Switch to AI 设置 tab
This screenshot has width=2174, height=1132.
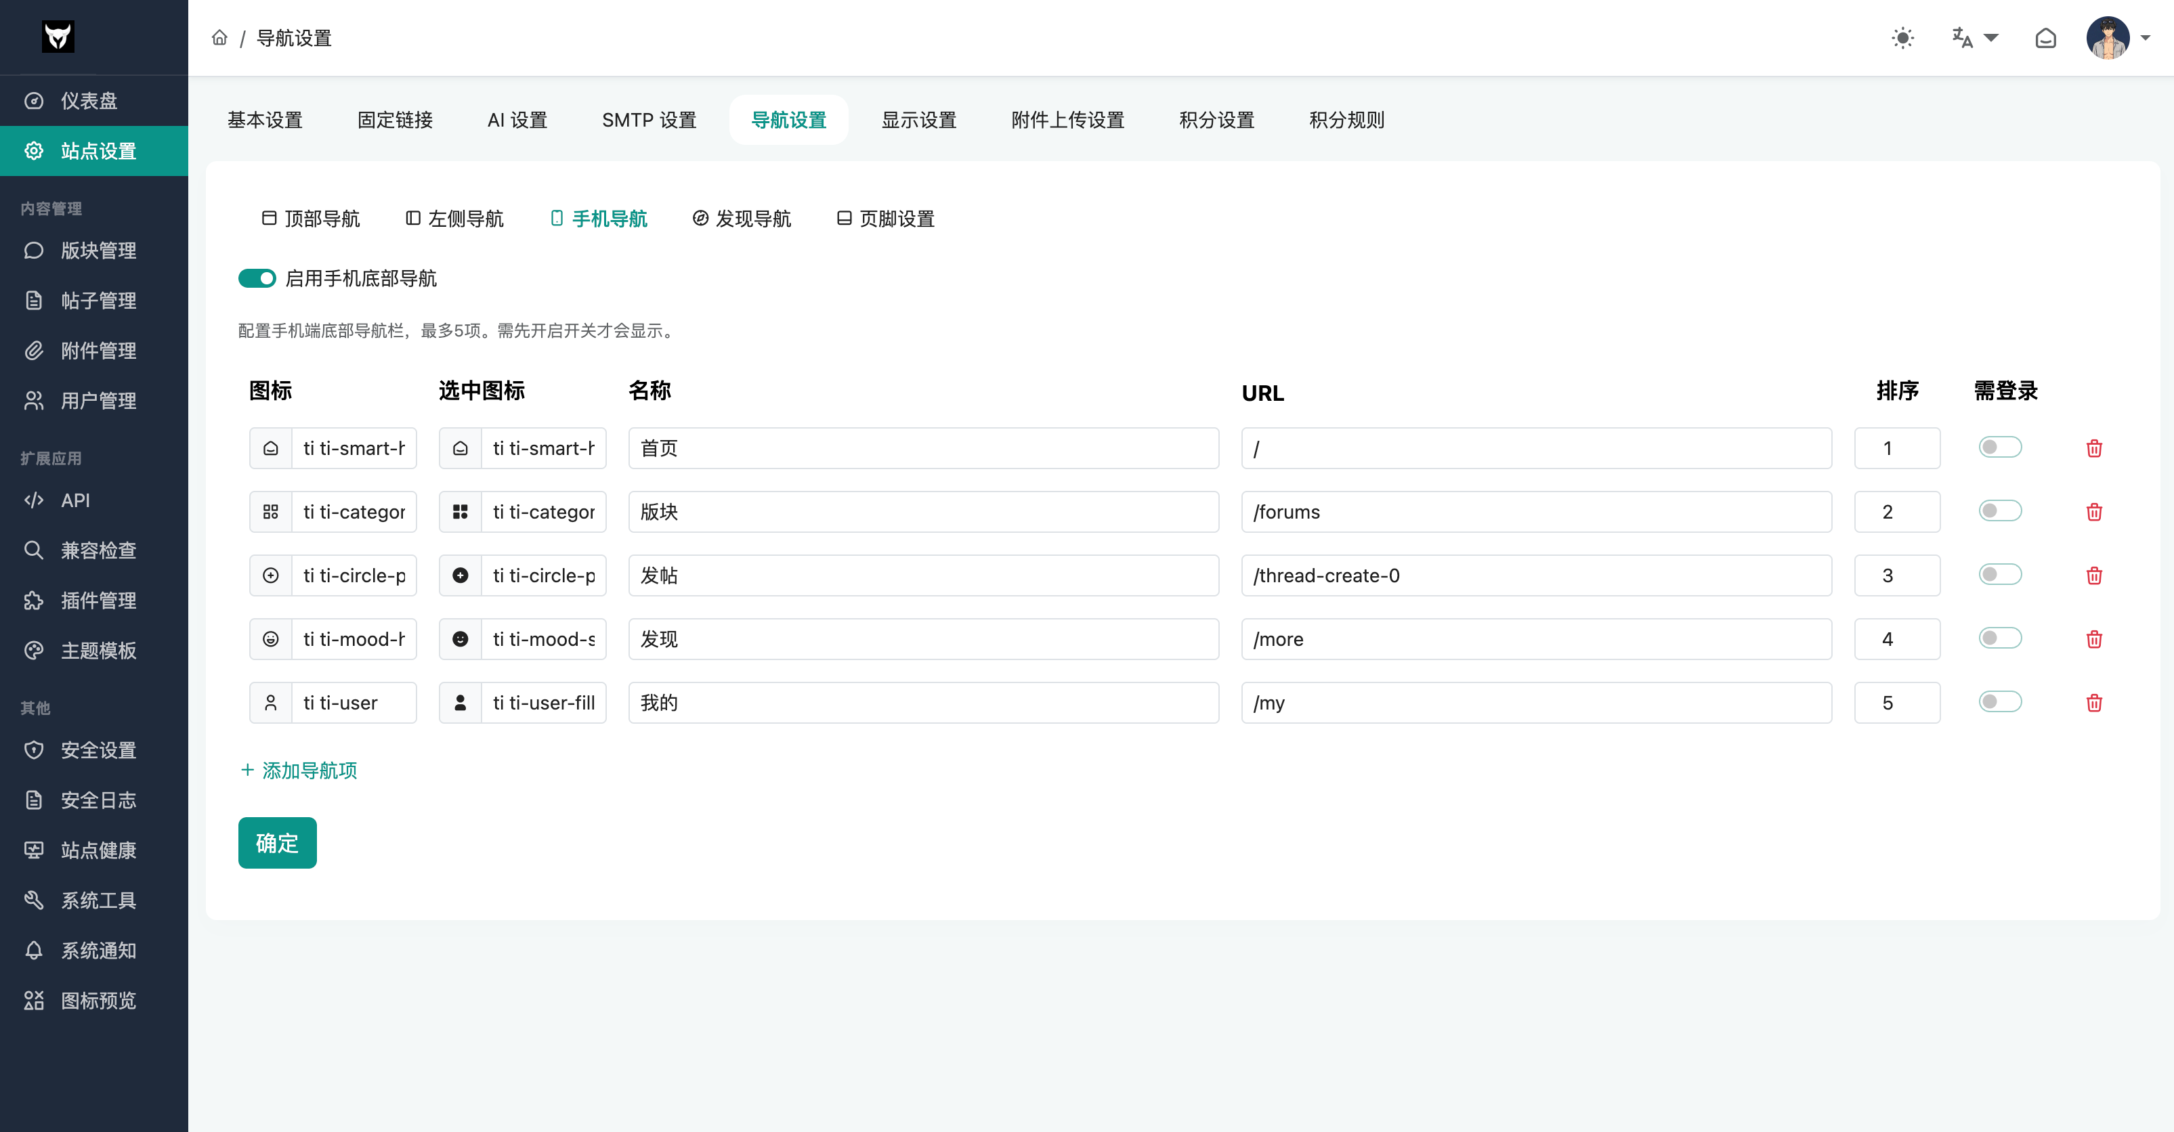tap(517, 120)
